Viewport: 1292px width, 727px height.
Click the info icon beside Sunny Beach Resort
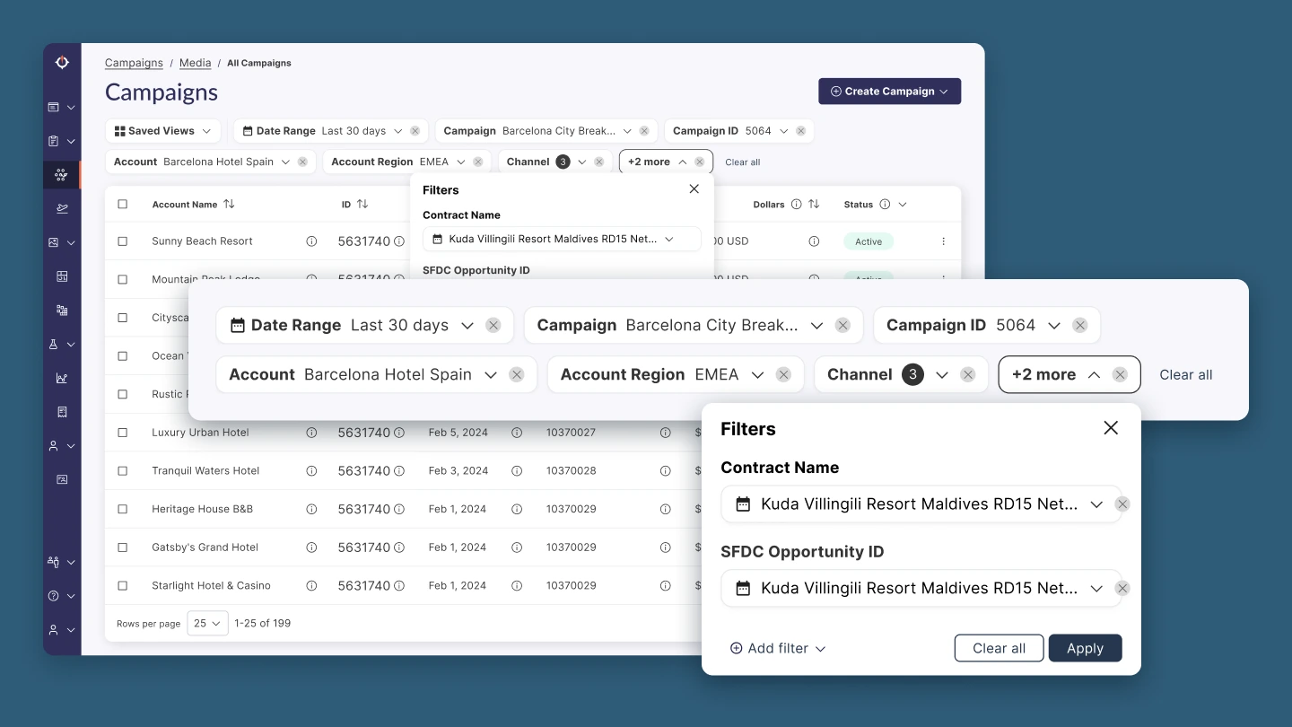311,241
